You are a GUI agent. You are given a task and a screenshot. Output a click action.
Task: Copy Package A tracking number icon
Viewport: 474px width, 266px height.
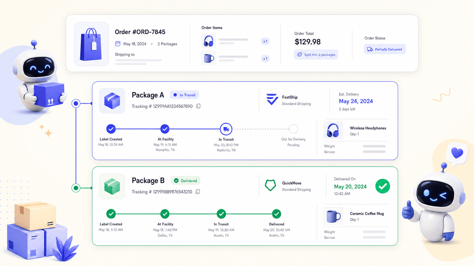coord(198,106)
